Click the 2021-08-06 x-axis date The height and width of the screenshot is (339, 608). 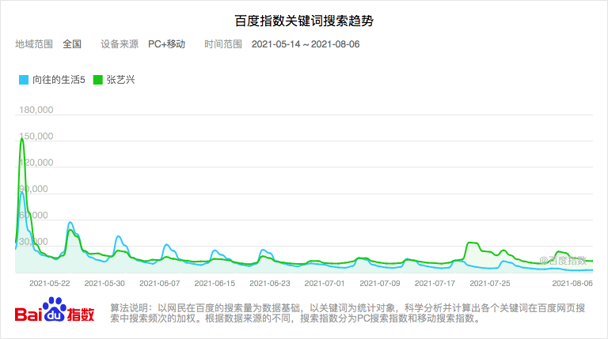tap(572, 283)
